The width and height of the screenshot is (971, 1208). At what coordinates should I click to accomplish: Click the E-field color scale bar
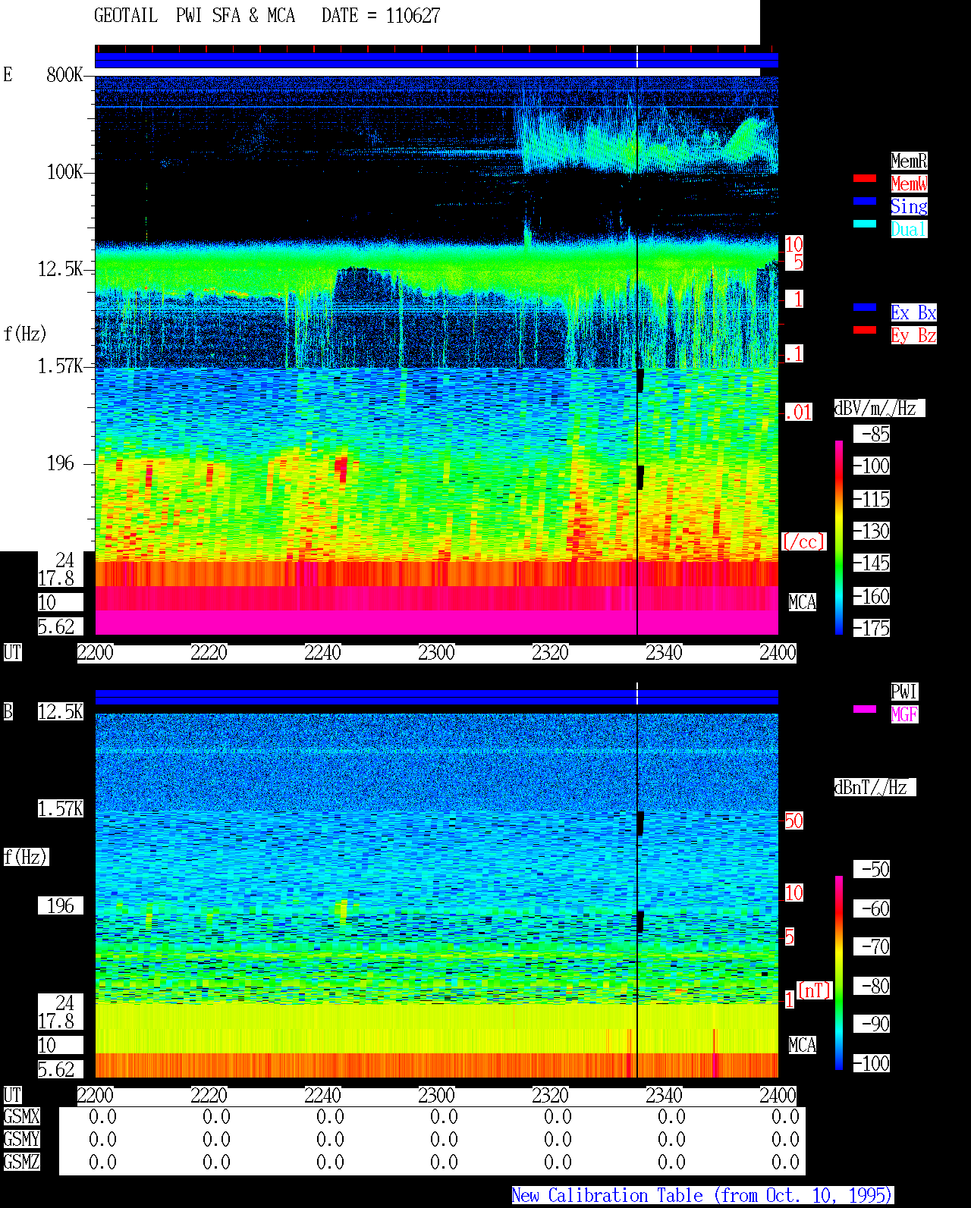pyautogui.click(x=839, y=538)
